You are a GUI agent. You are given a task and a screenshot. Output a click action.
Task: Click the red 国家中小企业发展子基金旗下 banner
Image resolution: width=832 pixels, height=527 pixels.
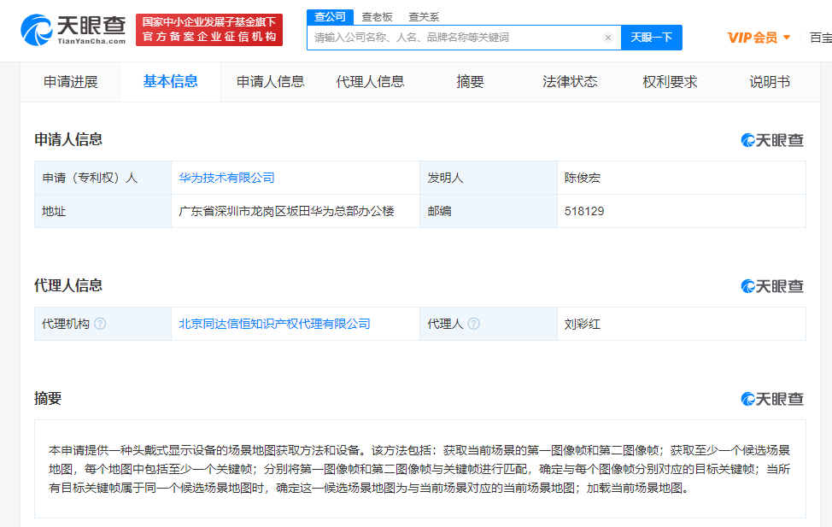[x=209, y=30]
